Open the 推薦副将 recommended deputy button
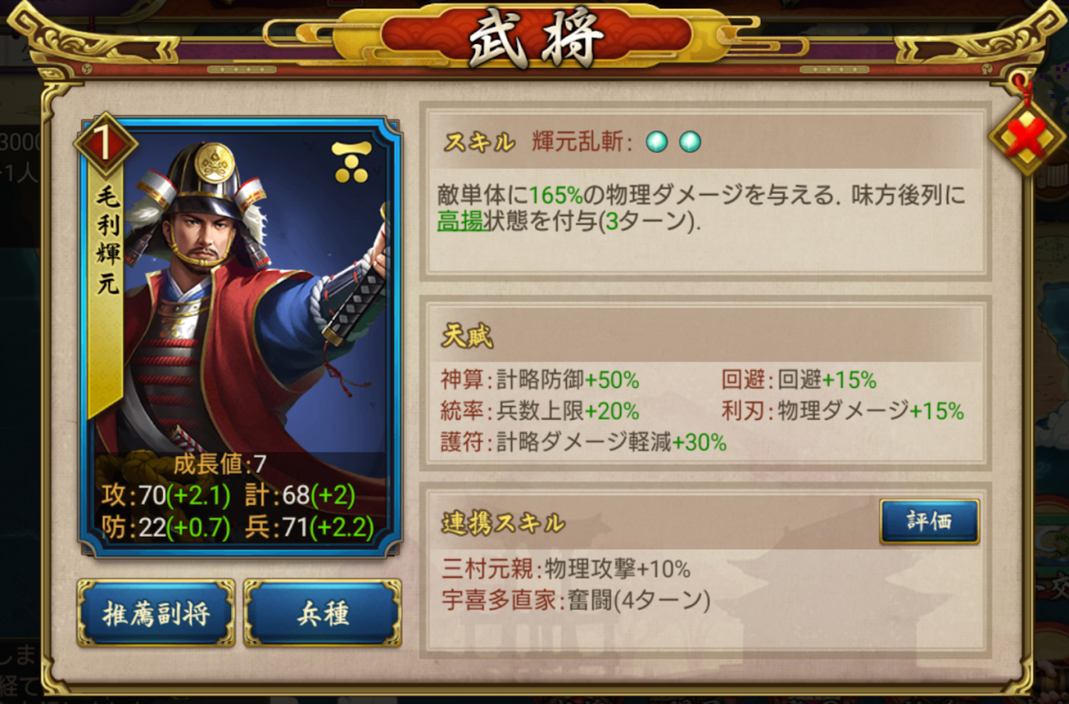Screen dimensions: 1069x704 pos(155,614)
